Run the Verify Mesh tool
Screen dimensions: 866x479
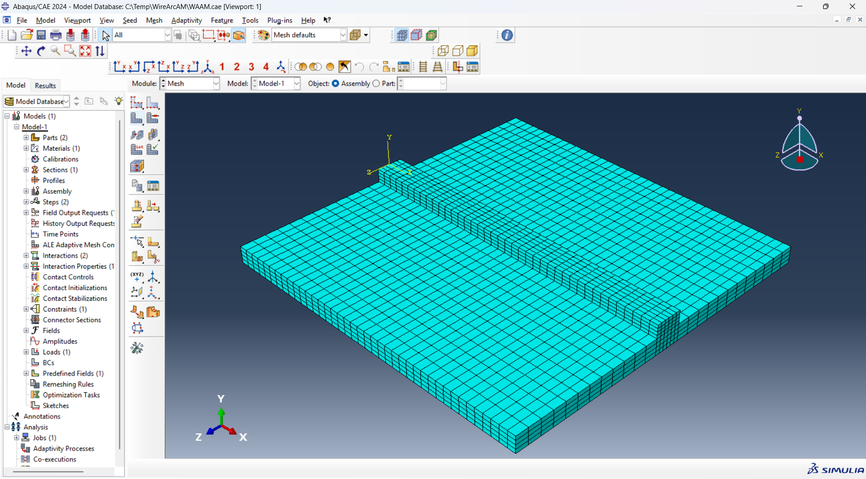point(153,149)
